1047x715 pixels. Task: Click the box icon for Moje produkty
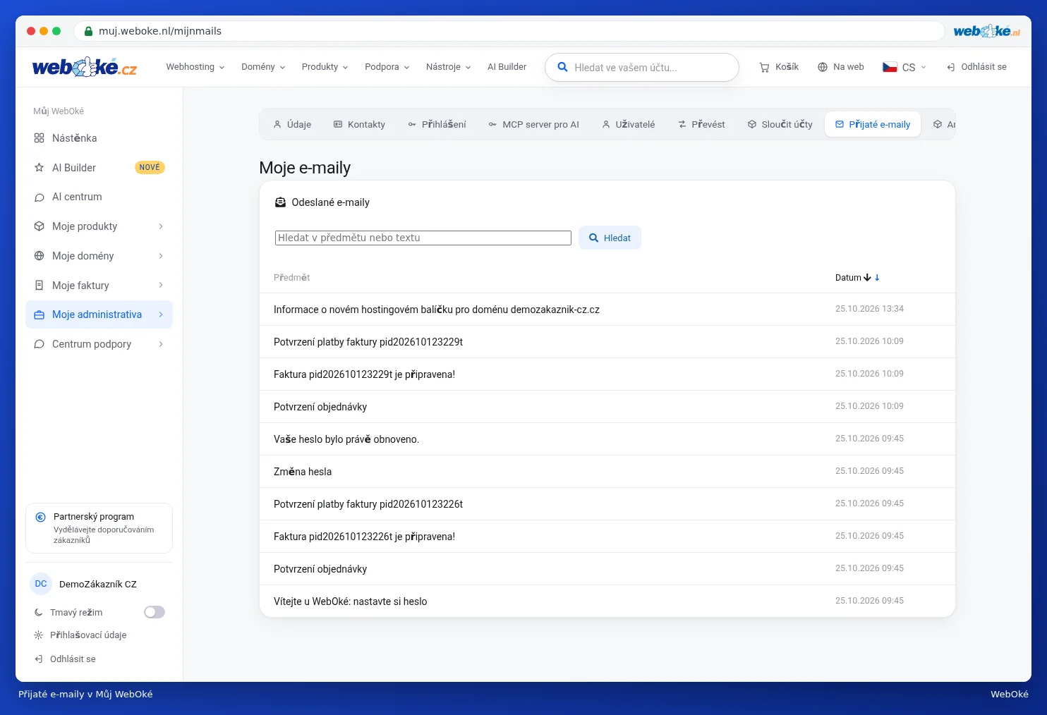tap(40, 226)
